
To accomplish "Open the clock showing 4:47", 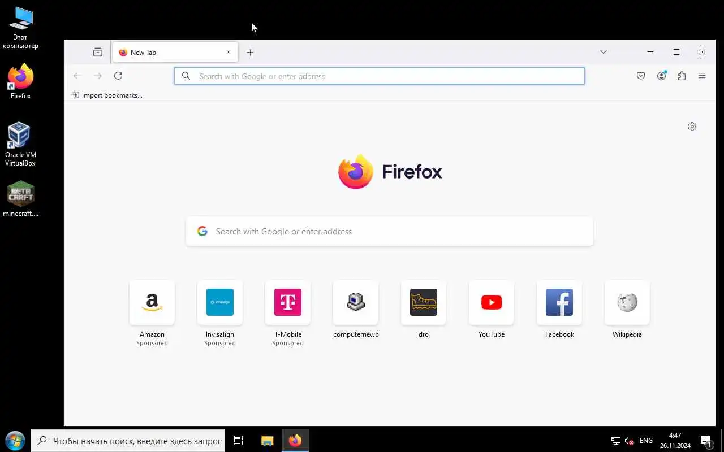I will tap(675, 441).
